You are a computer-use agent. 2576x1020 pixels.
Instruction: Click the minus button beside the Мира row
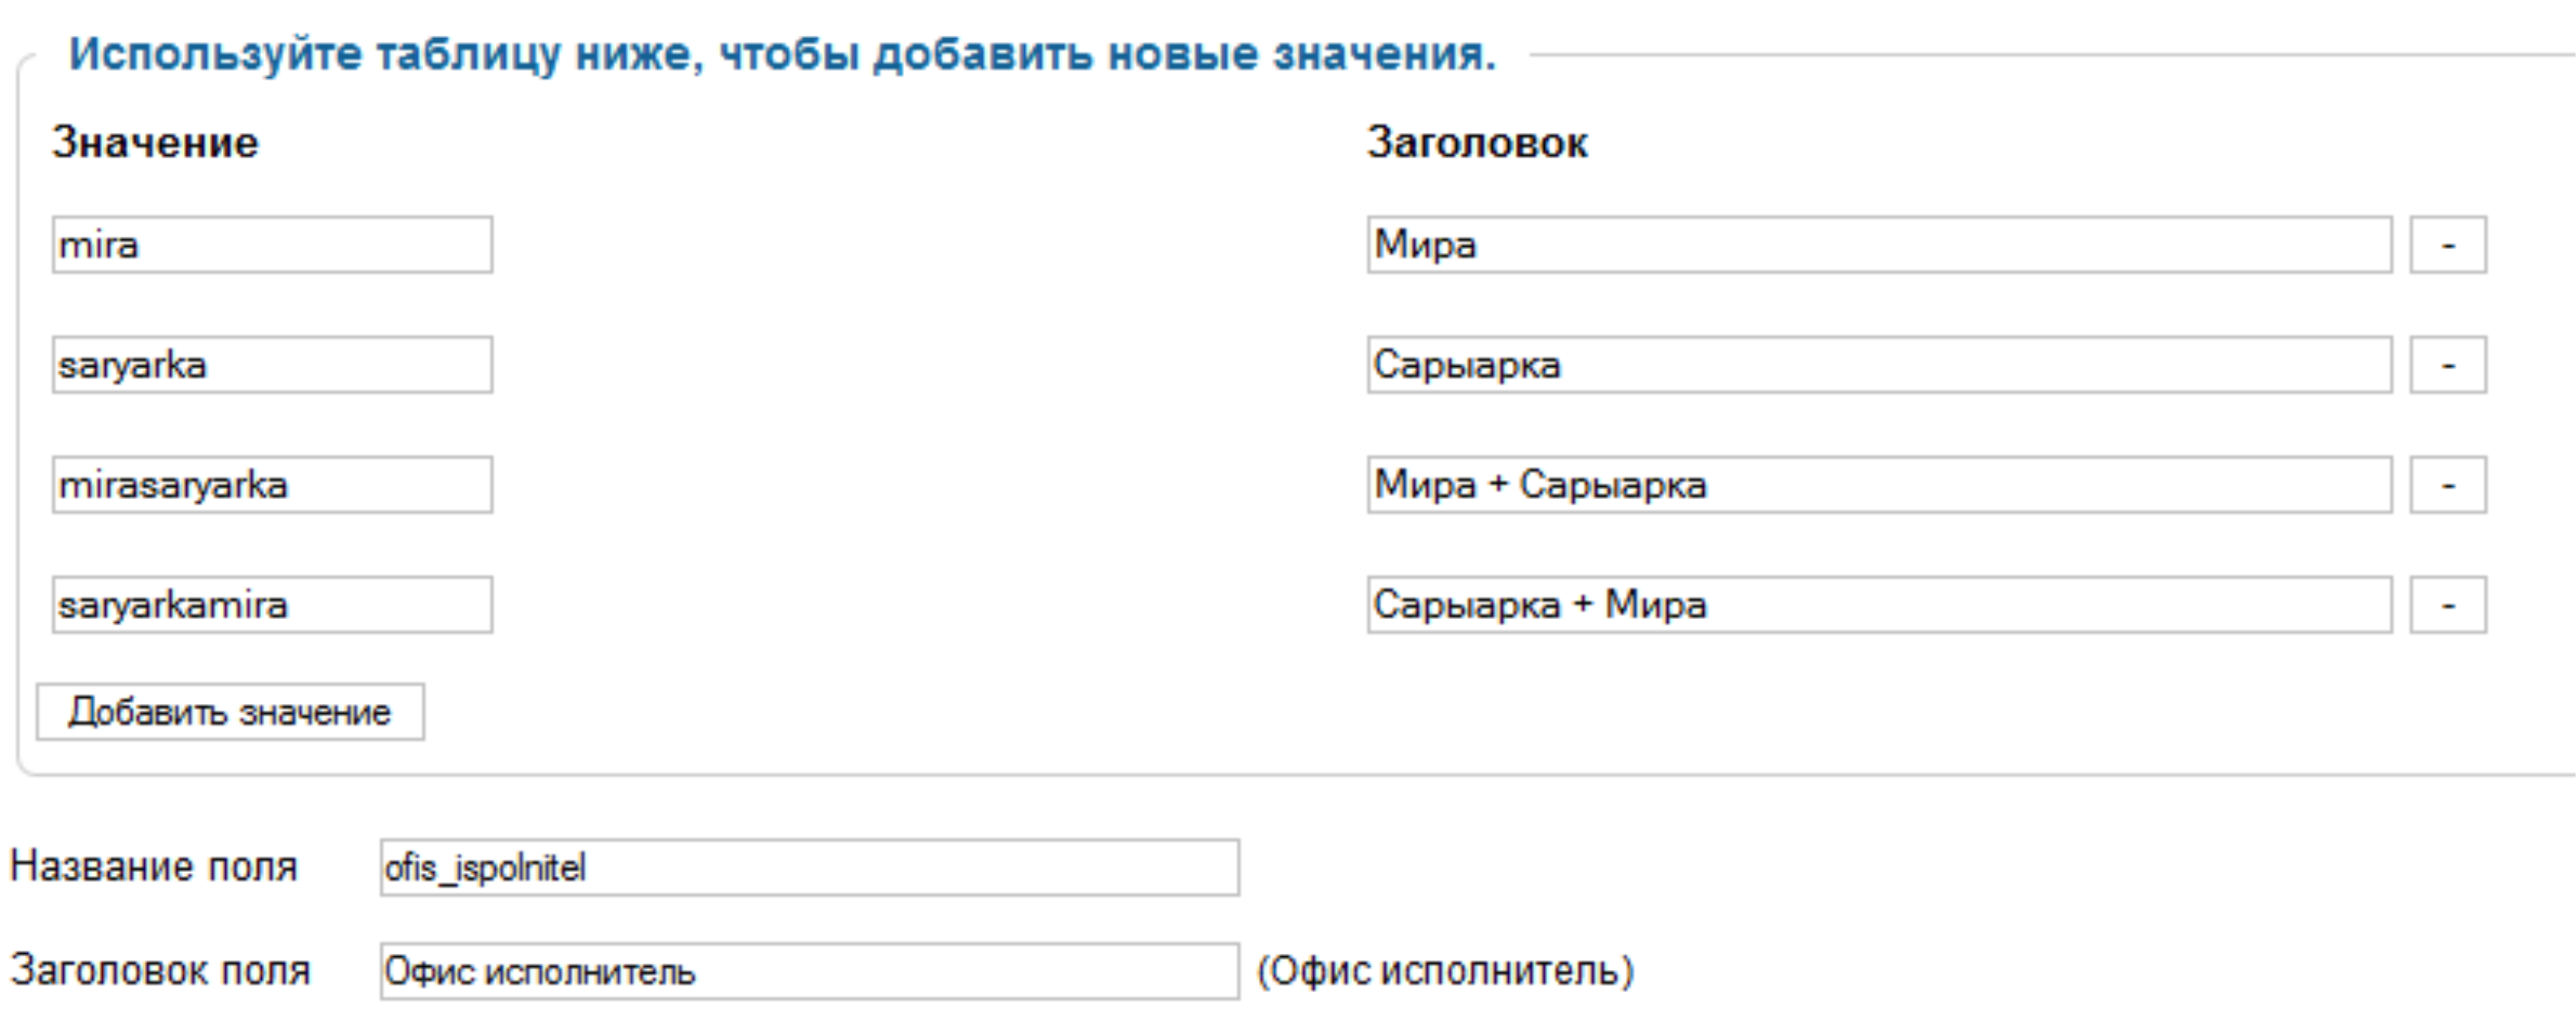pyautogui.click(x=2447, y=244)
